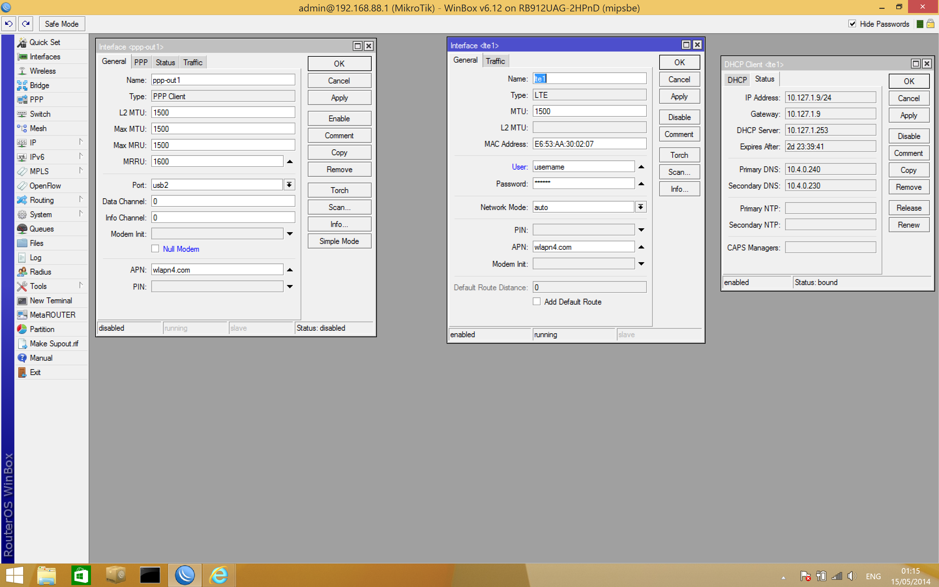Switch to PPP tab in ppp-out1 window
Viewport: 939px width, 587px height.
tap(141, 62)
